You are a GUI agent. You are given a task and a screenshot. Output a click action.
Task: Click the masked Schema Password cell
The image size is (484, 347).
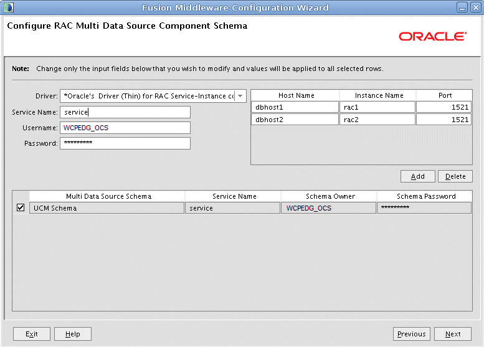424,208
